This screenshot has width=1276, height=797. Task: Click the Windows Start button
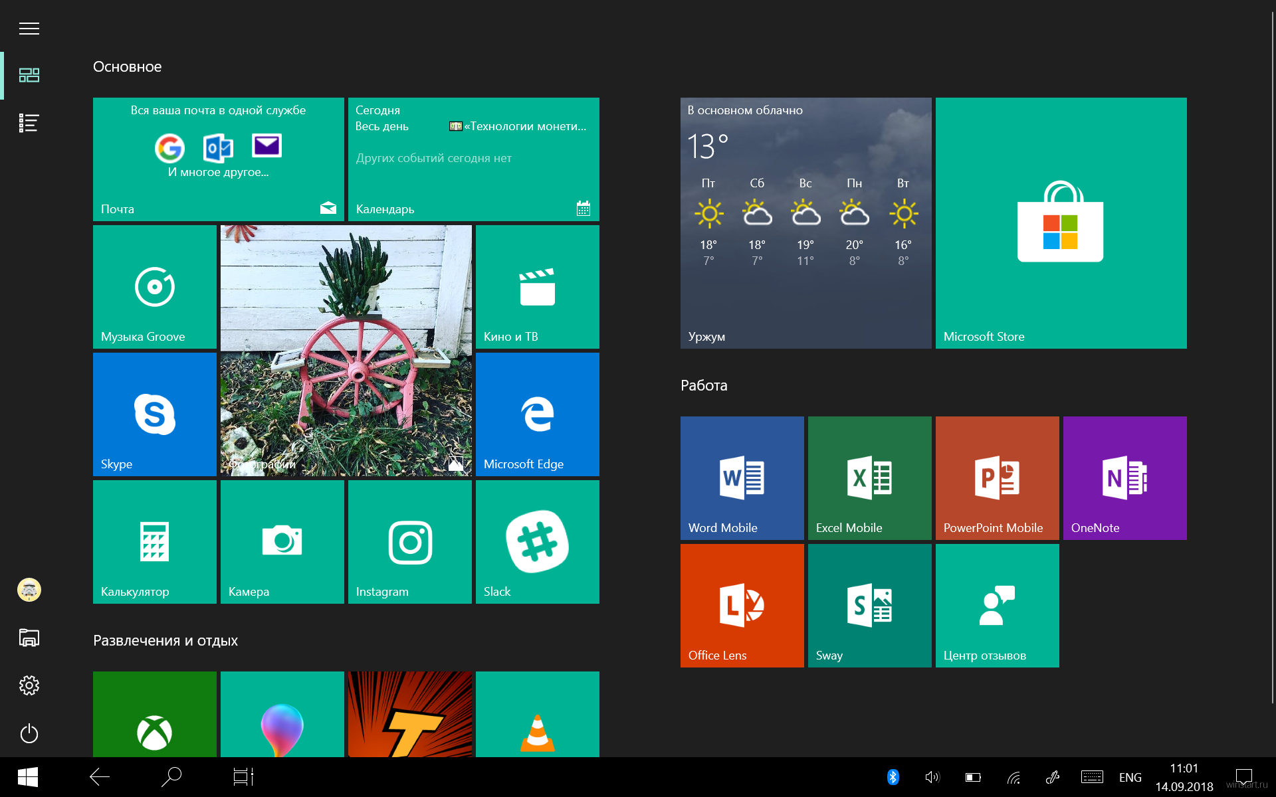[28, 777]
